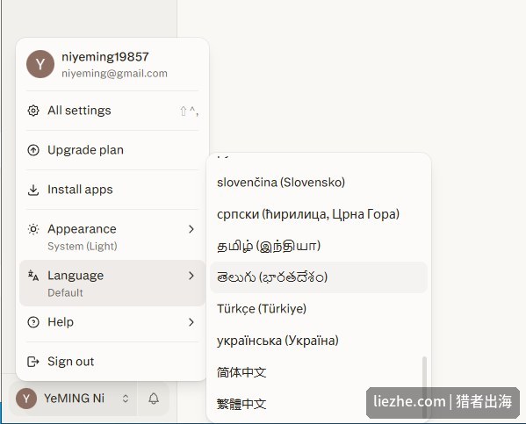Click the Sign out door icon
Viewport: 526px width, 424px height.
coord(33,362)
